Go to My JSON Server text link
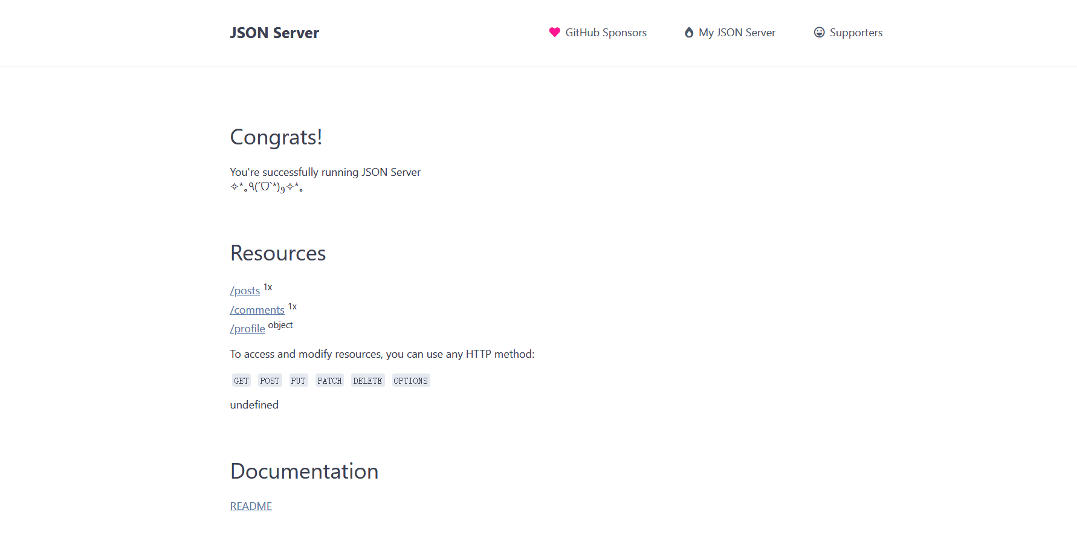This screenshot has height=533, width=1077. tap(737, 33)
